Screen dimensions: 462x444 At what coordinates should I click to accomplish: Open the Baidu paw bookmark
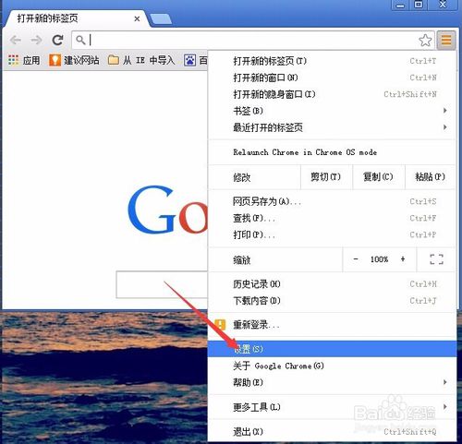pyautogui.click(x=196, y=60)
